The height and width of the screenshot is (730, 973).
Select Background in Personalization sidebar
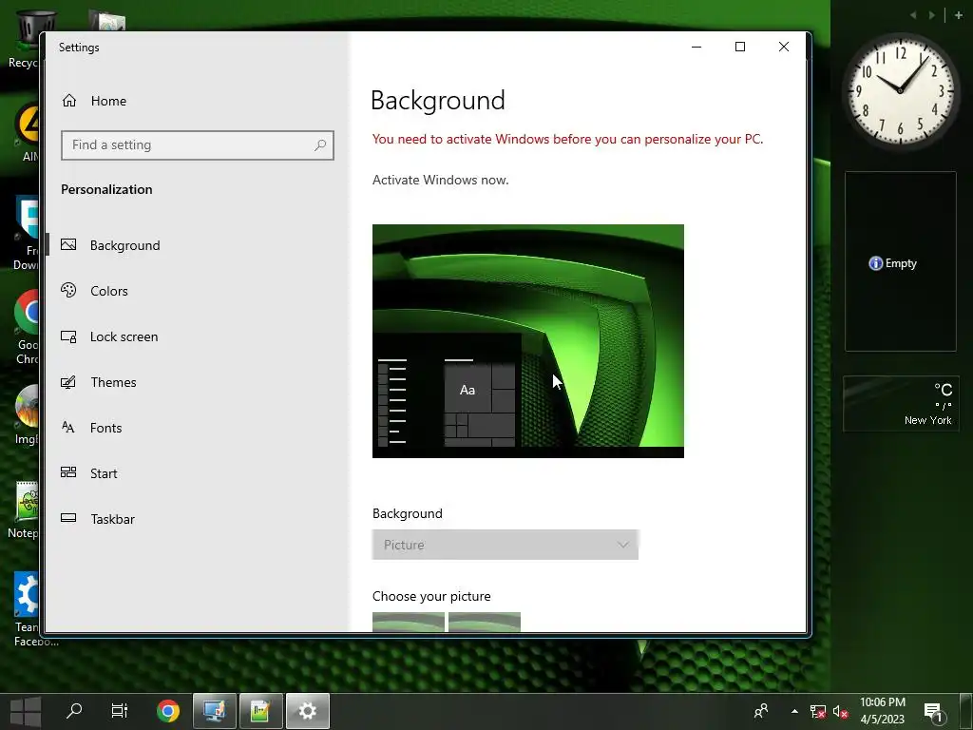[124, 245]
